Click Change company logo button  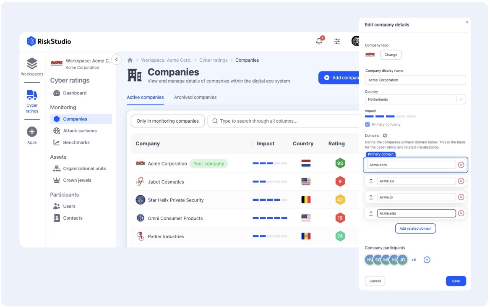[391, 55]
